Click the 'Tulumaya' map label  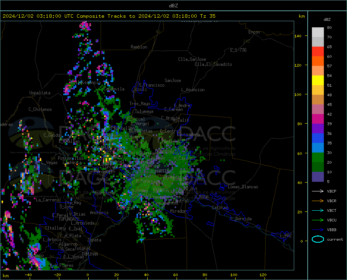[x=144, y=111]
